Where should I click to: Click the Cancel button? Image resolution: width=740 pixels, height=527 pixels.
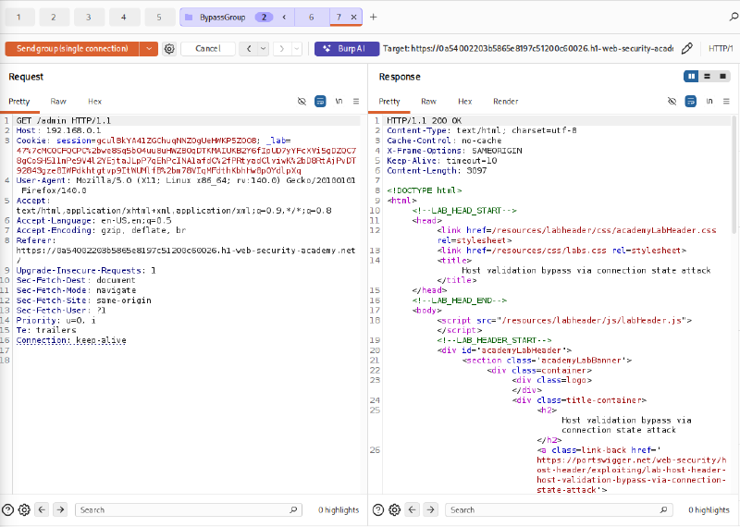pos(207,49)
